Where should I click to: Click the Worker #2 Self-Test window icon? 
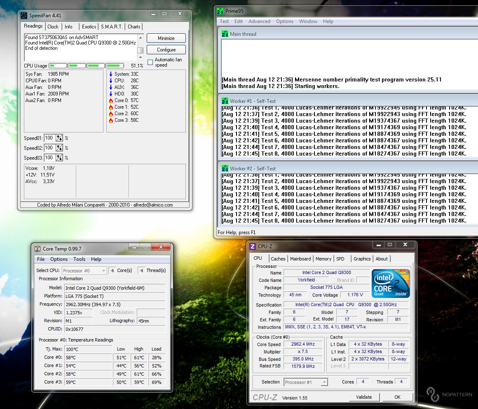(x=225, y=168)
